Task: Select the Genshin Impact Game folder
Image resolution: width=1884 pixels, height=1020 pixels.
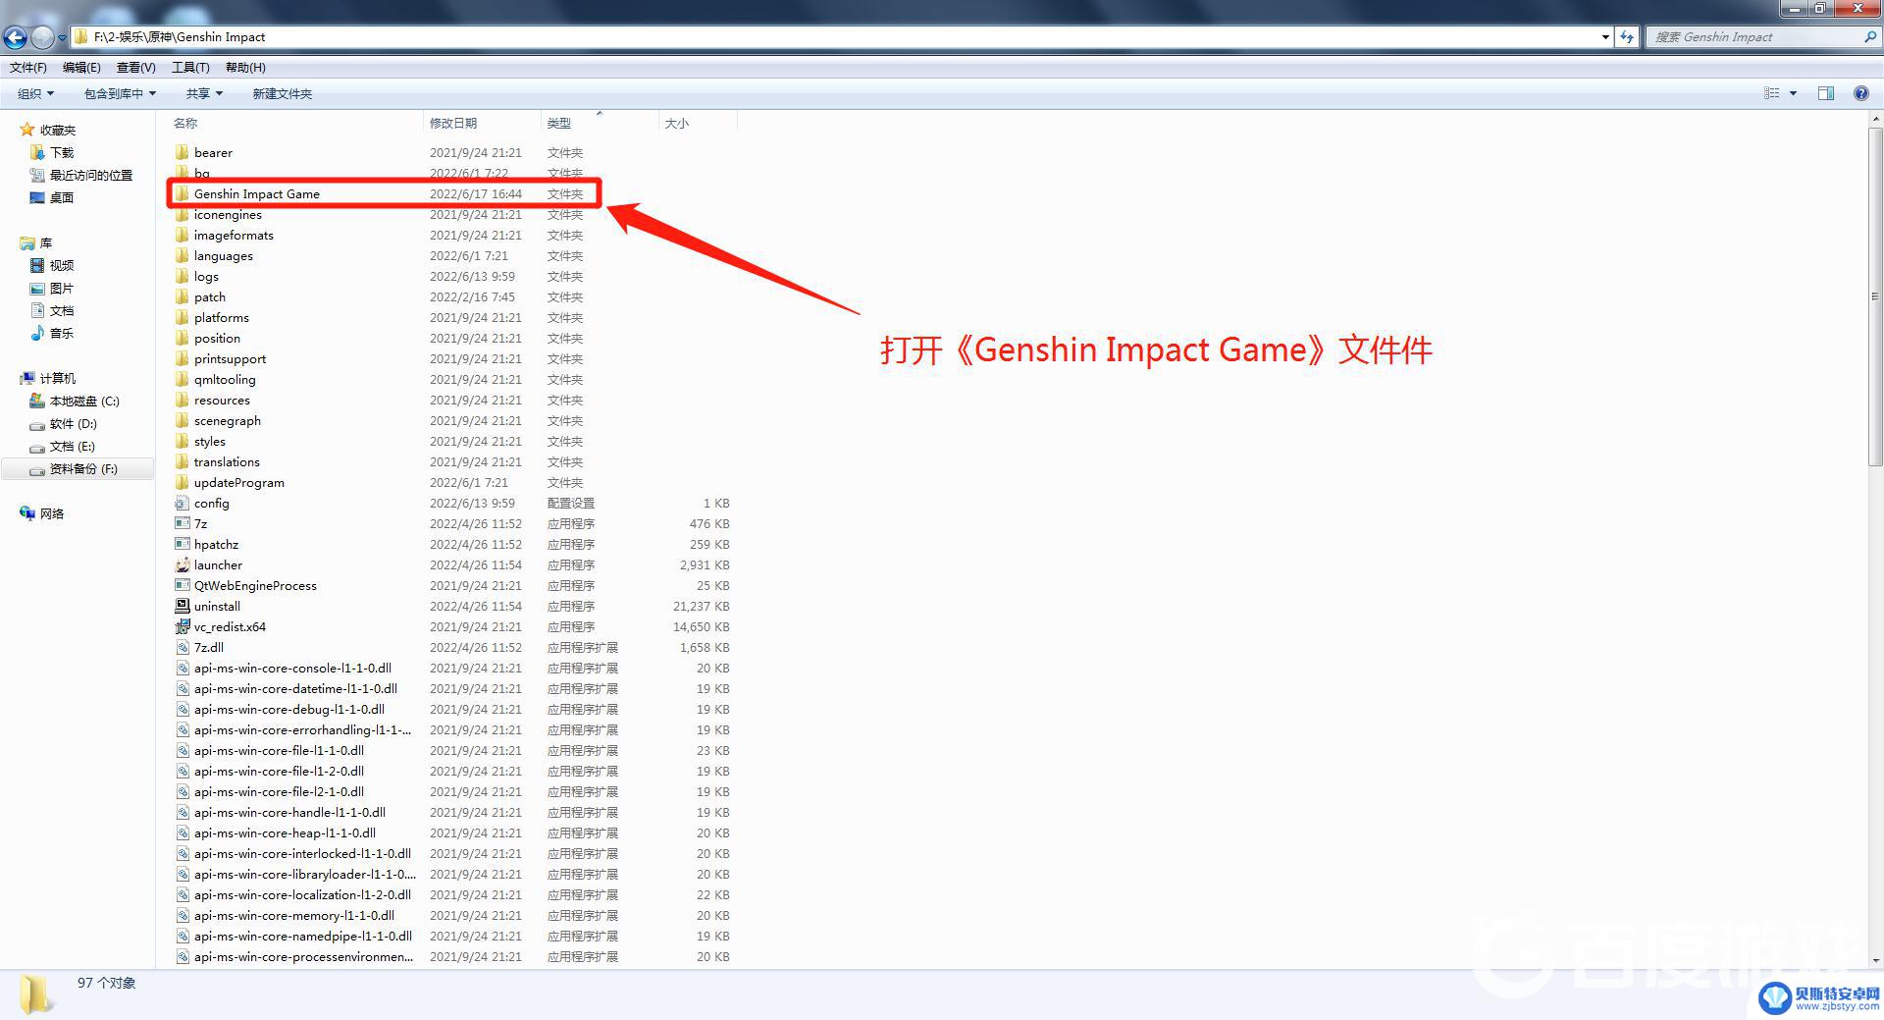Action: pyautogui.click(x=383, y=194)
